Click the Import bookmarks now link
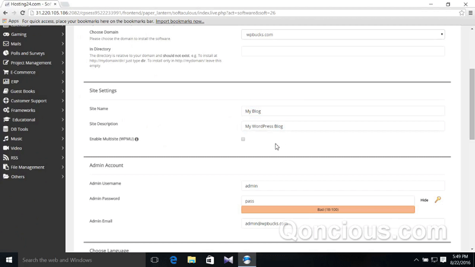The image size is (475, 267). pos(179,21)
